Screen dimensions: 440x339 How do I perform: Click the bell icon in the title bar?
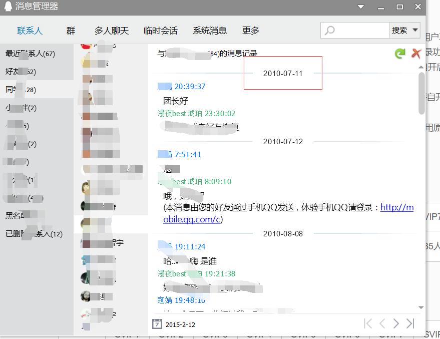[x=7, y=7]
